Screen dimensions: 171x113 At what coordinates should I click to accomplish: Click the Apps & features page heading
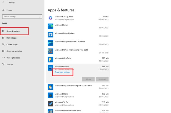[x=61, y=10]
